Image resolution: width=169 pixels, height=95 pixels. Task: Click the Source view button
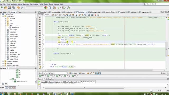tap(41, 15)
